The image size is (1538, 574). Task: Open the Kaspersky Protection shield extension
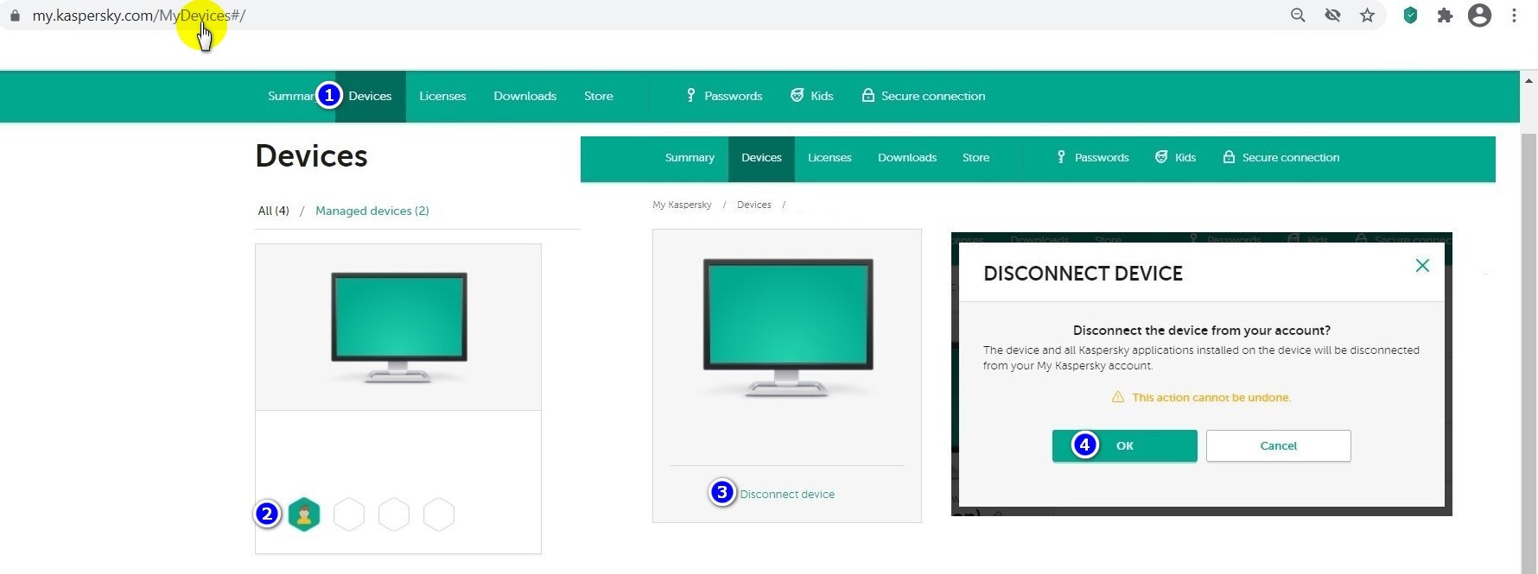1410,16
